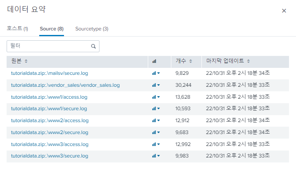Click the count value 12,912
Image resolution: width=296 pixels, height=176 pixels.
pos(182,120)
